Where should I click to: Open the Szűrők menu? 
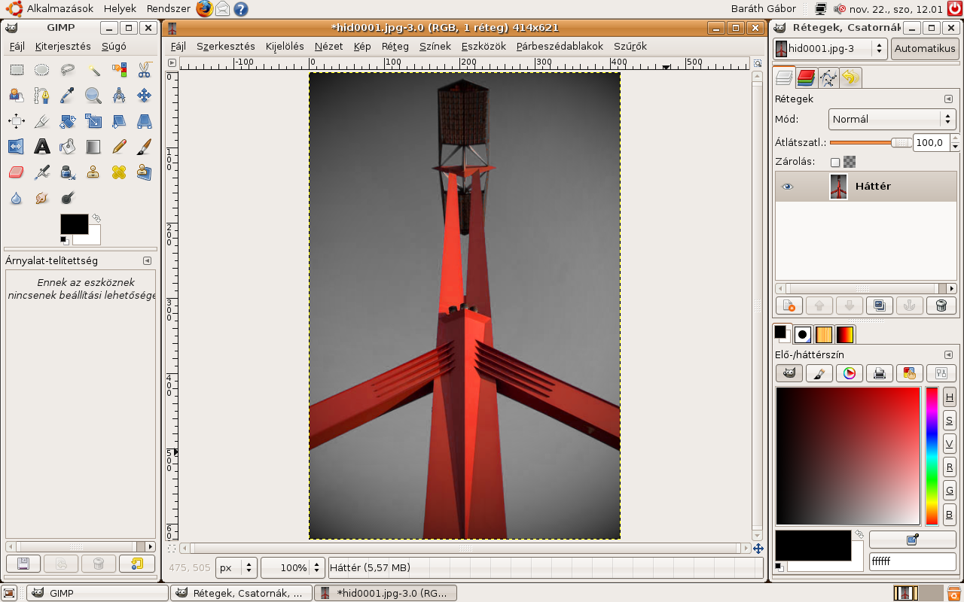[x=630, y=46]
